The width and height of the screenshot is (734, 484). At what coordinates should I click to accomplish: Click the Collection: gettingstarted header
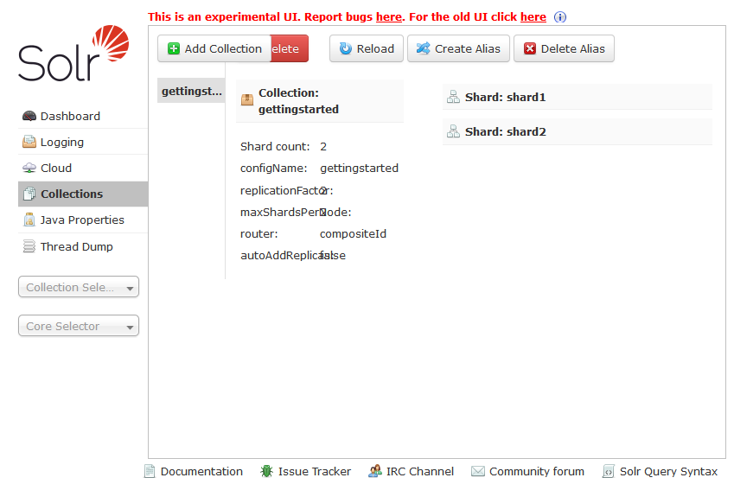point(320,100)
